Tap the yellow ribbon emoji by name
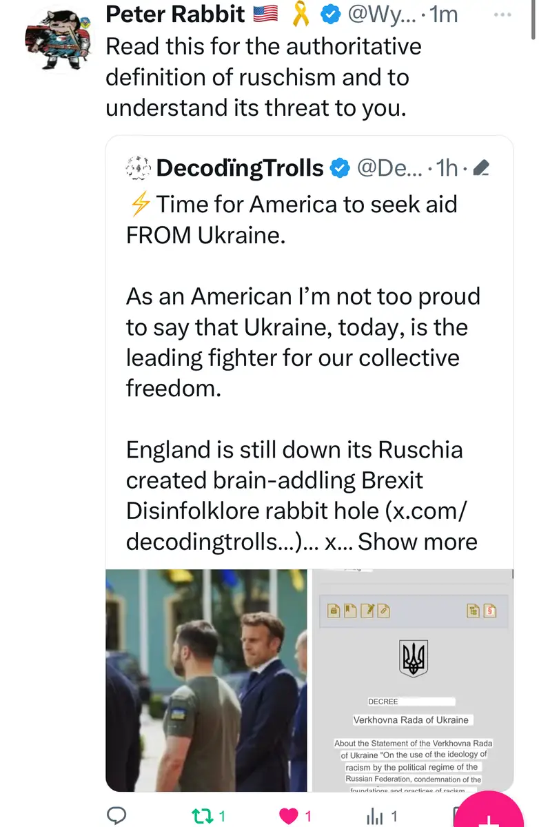 tap(301, 14)
